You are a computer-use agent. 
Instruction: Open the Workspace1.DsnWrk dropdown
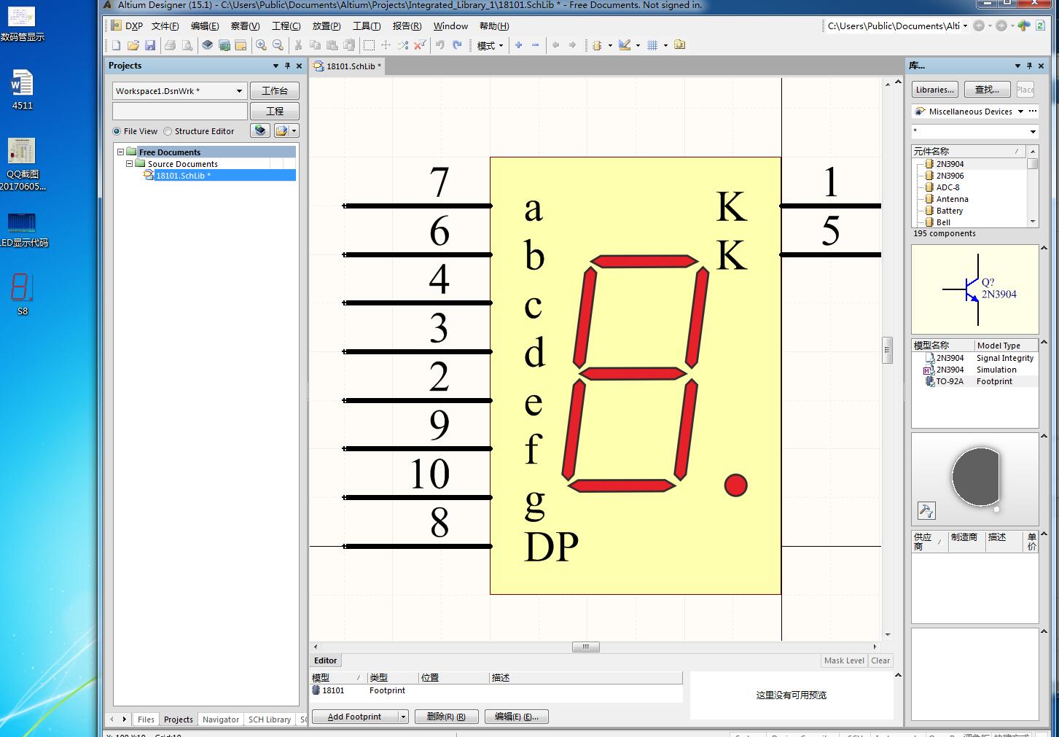coord(239,91)
